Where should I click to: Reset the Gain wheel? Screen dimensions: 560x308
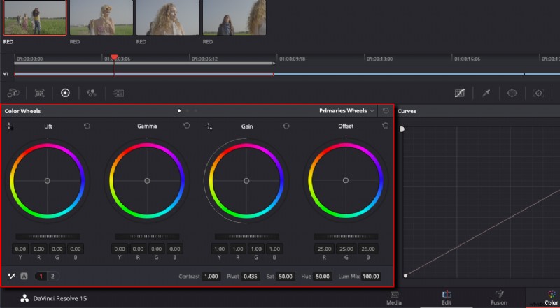pyautogui.click(x=286, y=126)
